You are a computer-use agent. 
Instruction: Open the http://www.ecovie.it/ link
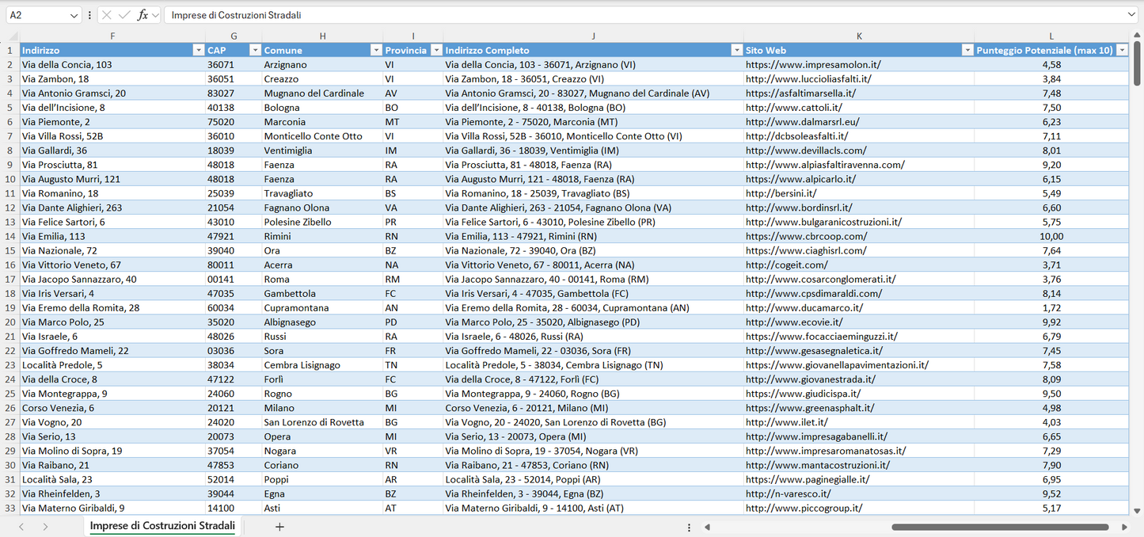(x=794, y=322)
